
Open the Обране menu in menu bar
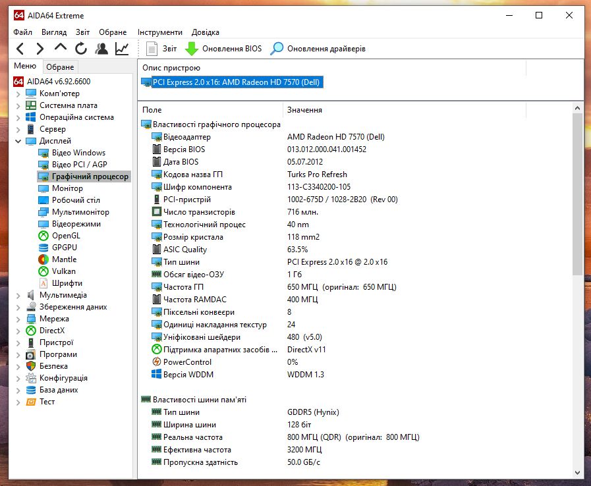[113, 32]
